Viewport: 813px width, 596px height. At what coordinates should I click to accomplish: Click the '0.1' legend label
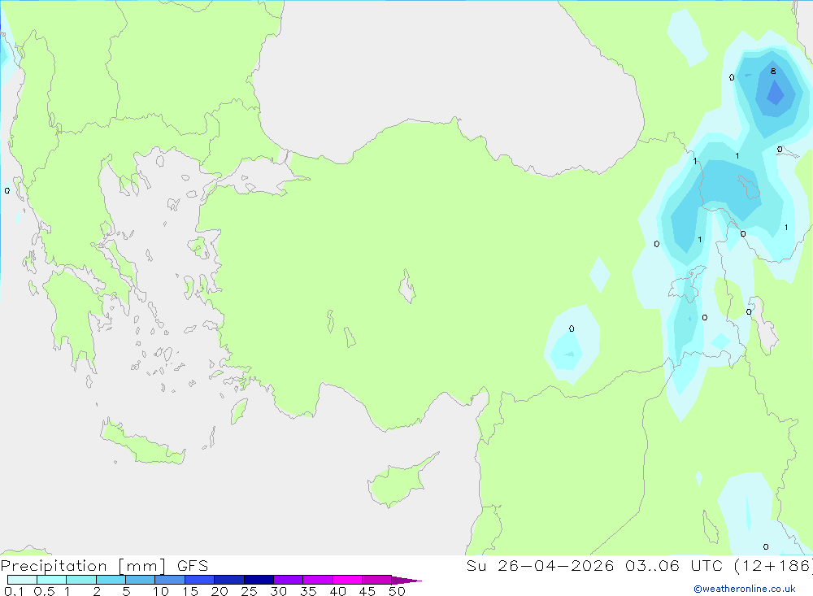pos(14,591)
